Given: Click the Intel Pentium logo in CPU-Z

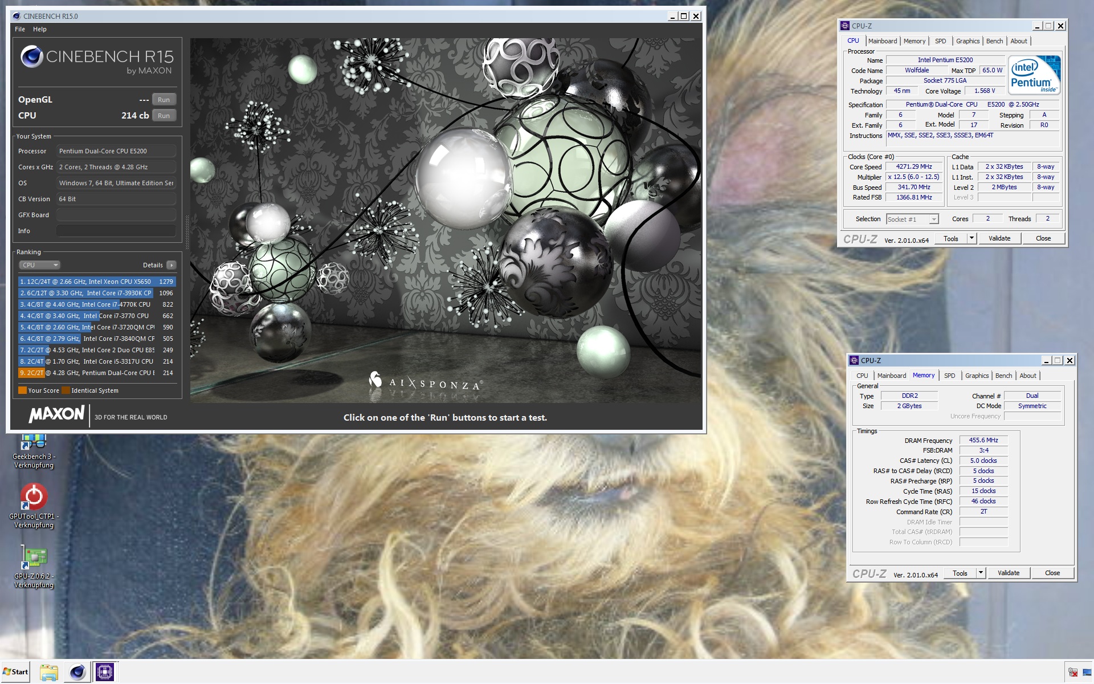Looking at the screenshot, I should 1034,75.
